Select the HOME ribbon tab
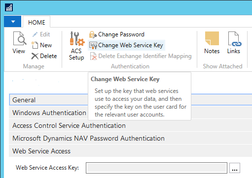 36,22
